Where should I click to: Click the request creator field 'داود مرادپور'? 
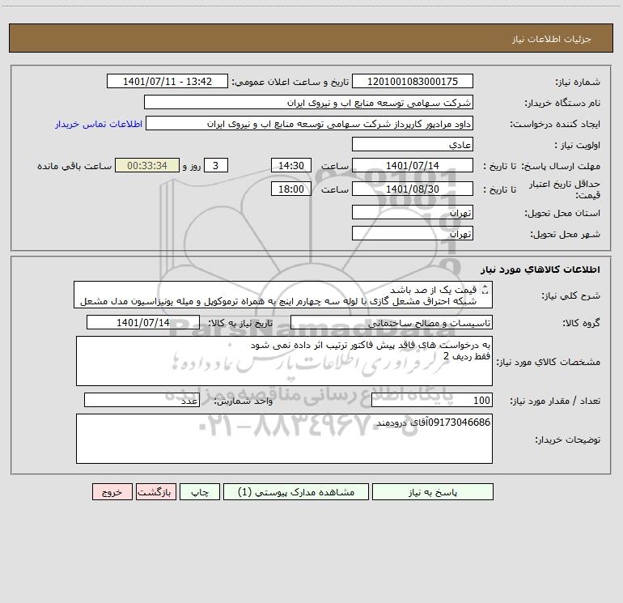tap(310, 123)
